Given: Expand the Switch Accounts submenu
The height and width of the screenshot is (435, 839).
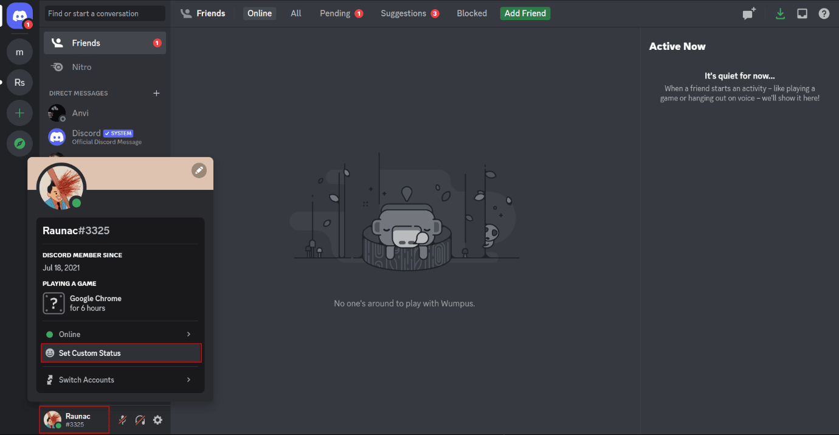Looking at the screenshot, I should pyautogui.click(x=120, y=380).
